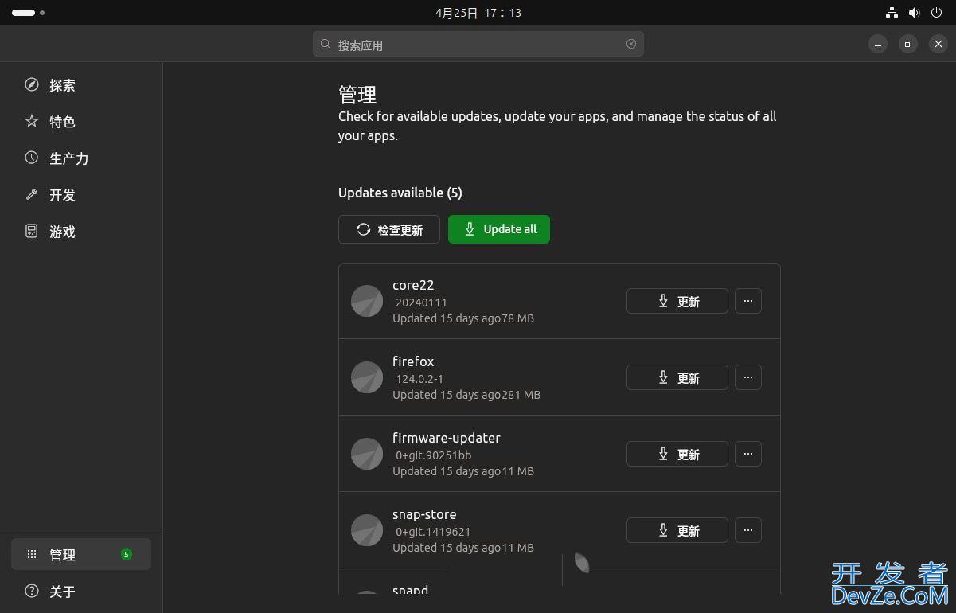Click the firmware-updater app name
The image size is (956, 613).
point(447,438)
